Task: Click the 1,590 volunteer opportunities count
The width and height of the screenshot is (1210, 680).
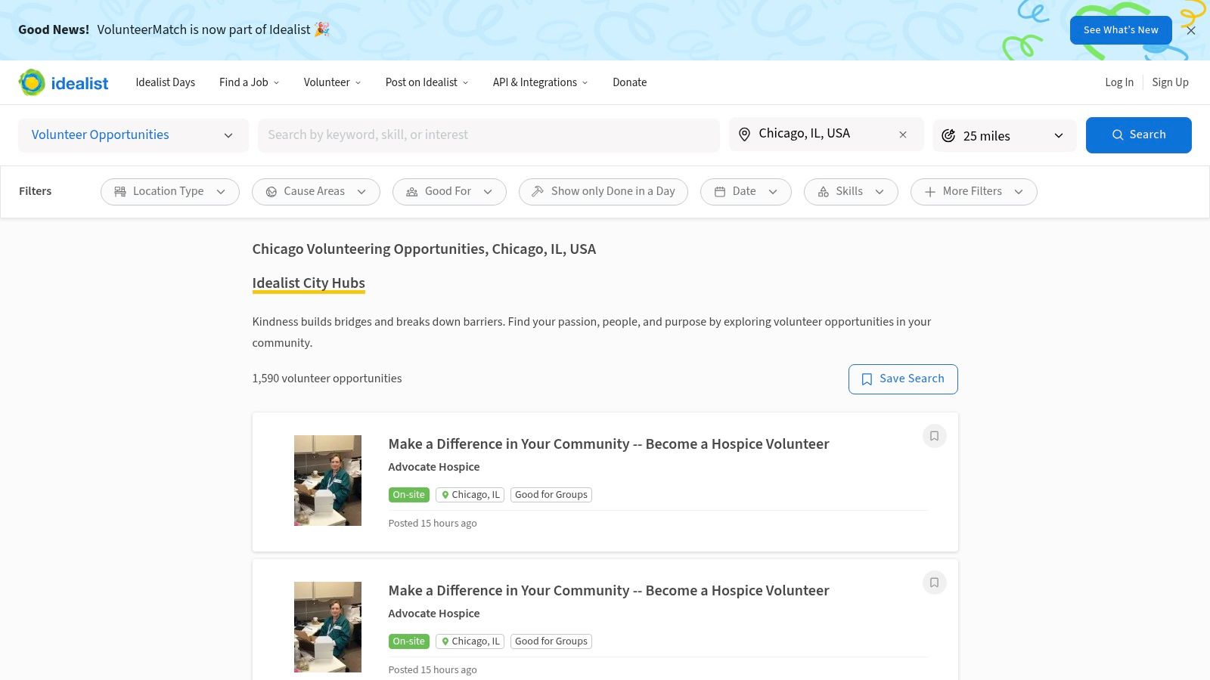Action: pos(327,379)
